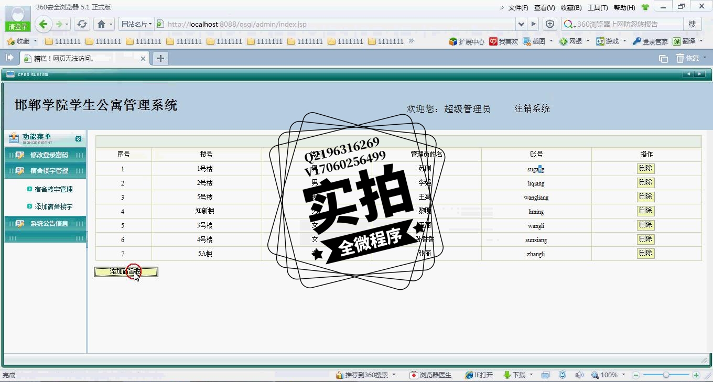Image resolution: width=713 pixels, height=382 pixels.
Task: Expand the bookmarks overflow chevron
Action: tap(411, 41)
